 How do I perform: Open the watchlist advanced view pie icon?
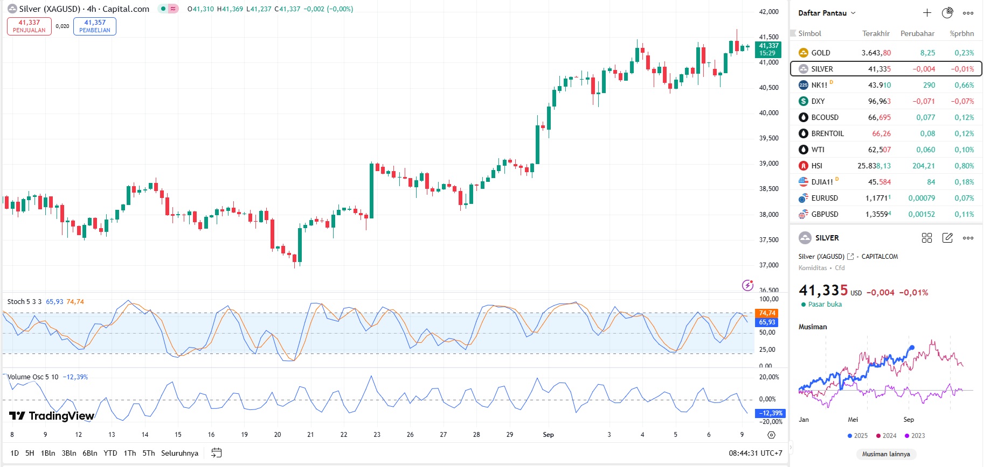pyautogui.click(x=947, y=13)
